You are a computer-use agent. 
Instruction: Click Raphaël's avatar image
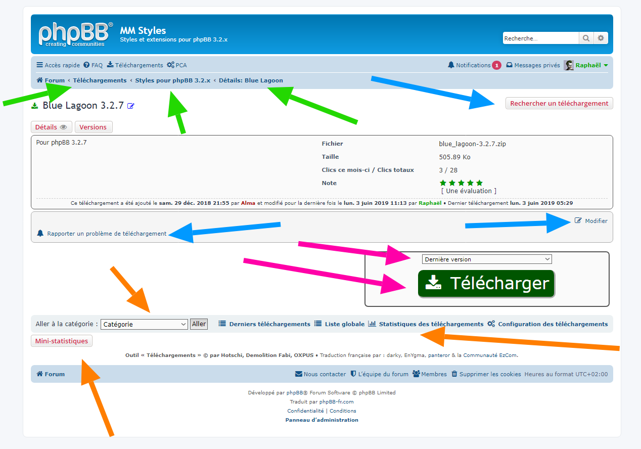[569, 65]
